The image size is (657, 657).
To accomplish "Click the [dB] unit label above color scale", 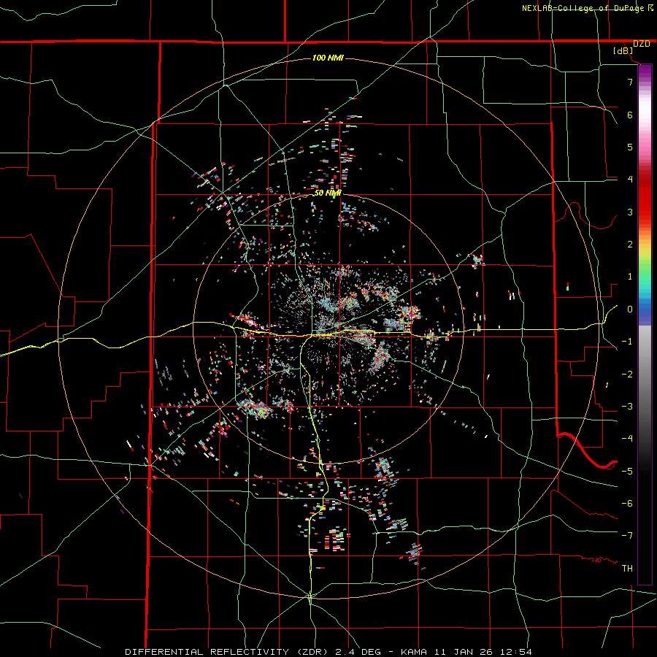I will tap(623, 51).
